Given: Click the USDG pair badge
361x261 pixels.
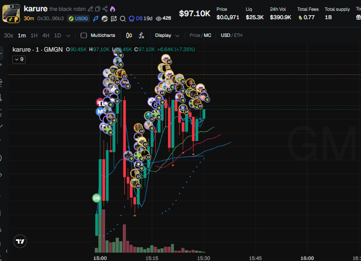Looking at the screenshot, I should pyautogui.click(x=78, y=18).
